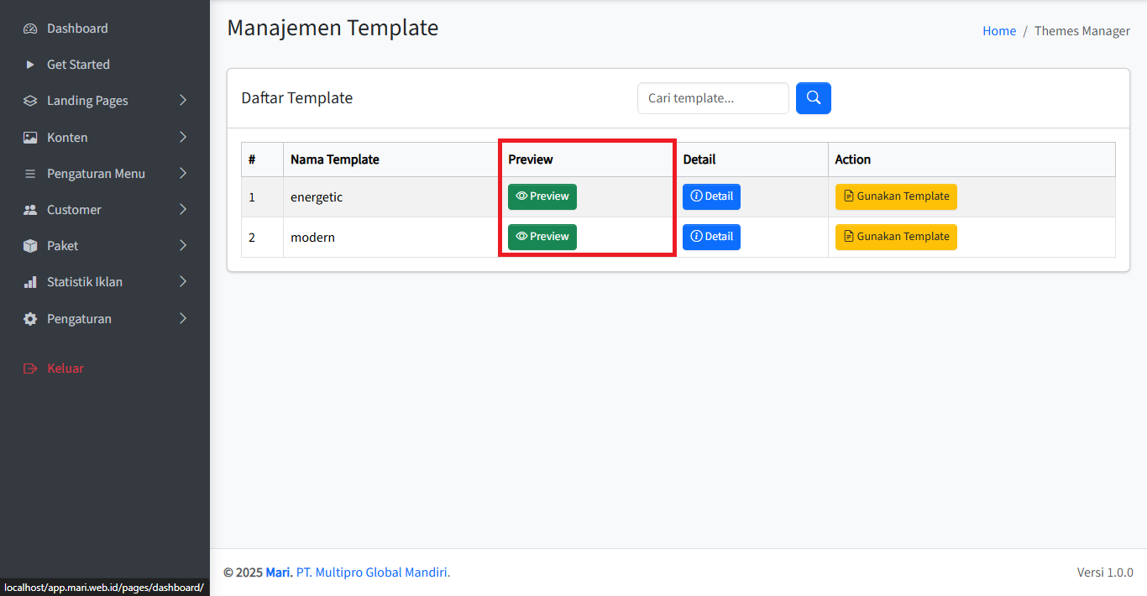The height and width of the screenshot is (596, 1147).
Task: Open the Customer menu item
Action: tap(74, 210)
